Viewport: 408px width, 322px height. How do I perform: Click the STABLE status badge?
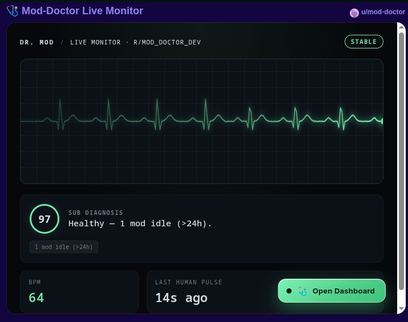pos(363,42)
